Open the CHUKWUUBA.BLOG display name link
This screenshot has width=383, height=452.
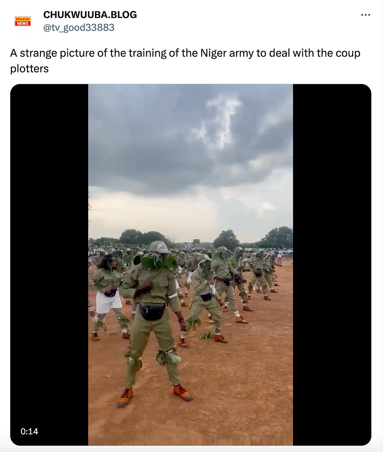[x=90, y=14]
